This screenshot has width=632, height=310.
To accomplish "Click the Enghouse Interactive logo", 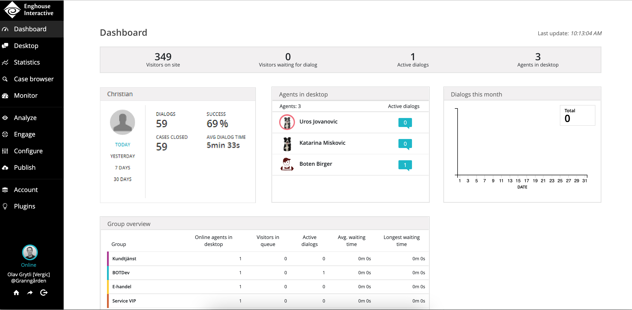I will coord(29,10).
